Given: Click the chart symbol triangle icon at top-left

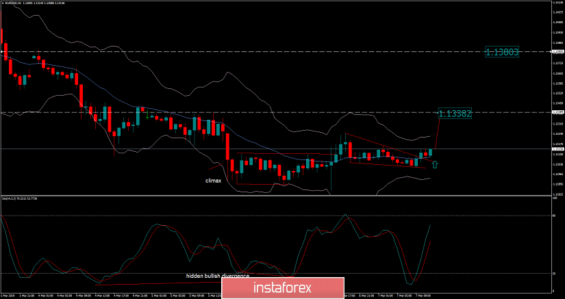Looking at the screenshot, I should click(x=3, y=3).
